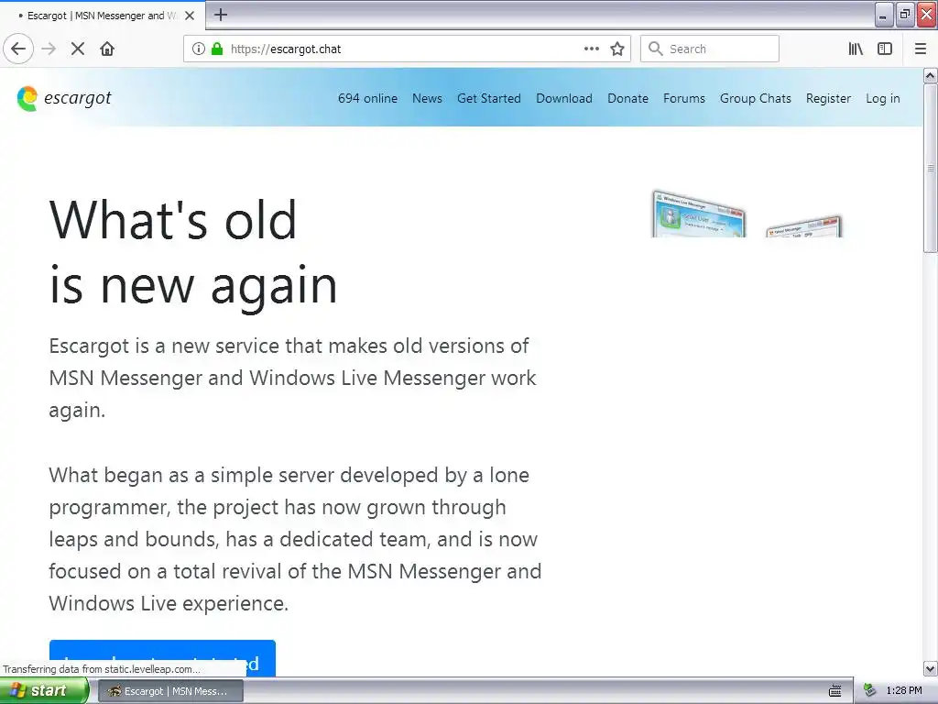938x704 pixels.
Task: Open the Get Started page
Action: (x=489, y=98)
